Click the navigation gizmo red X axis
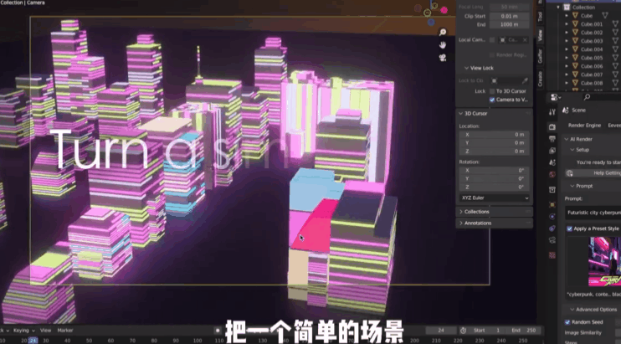The width and height of the screenshot is (621, 344). coord(444,10)
